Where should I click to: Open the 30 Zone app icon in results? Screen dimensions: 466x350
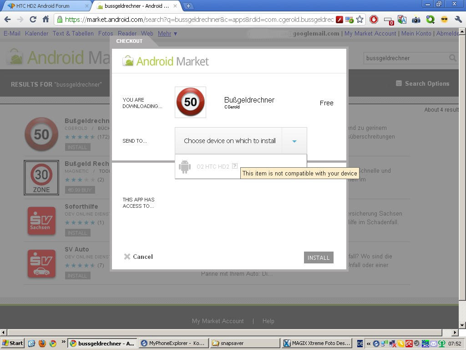pos(41,178)
